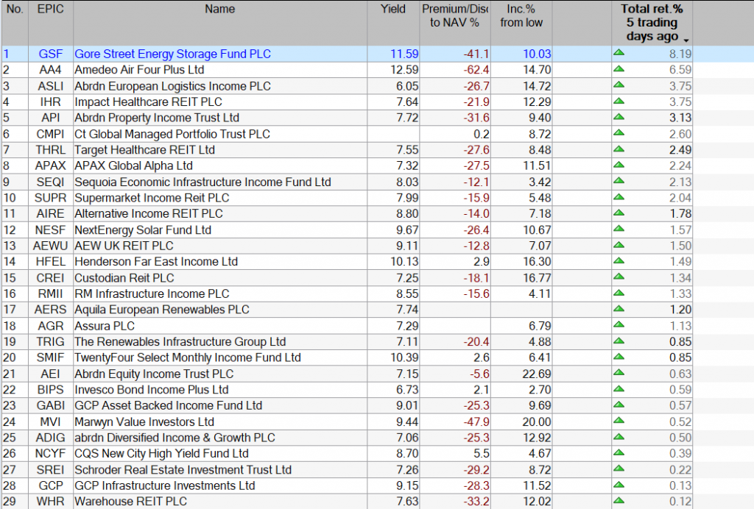Viewport: 754px width, 509px height.
Task: Select NextEnergy Solar Fund Ltd
Action: [143, 230]
